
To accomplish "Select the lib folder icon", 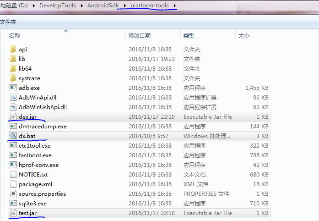I will pyautogui.click(x=13, y=59).
